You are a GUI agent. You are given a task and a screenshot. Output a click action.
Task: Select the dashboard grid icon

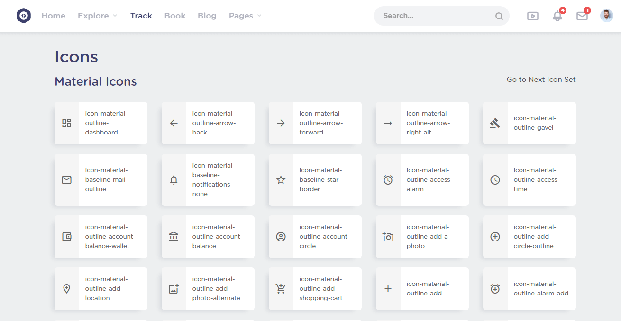pyautogui.click(x=67, y=123)
